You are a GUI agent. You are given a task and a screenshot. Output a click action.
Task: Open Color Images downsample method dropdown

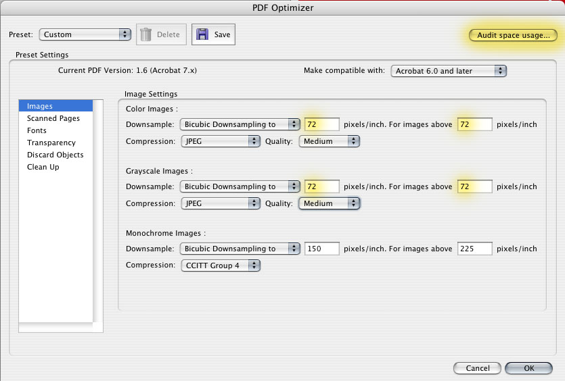240,124
